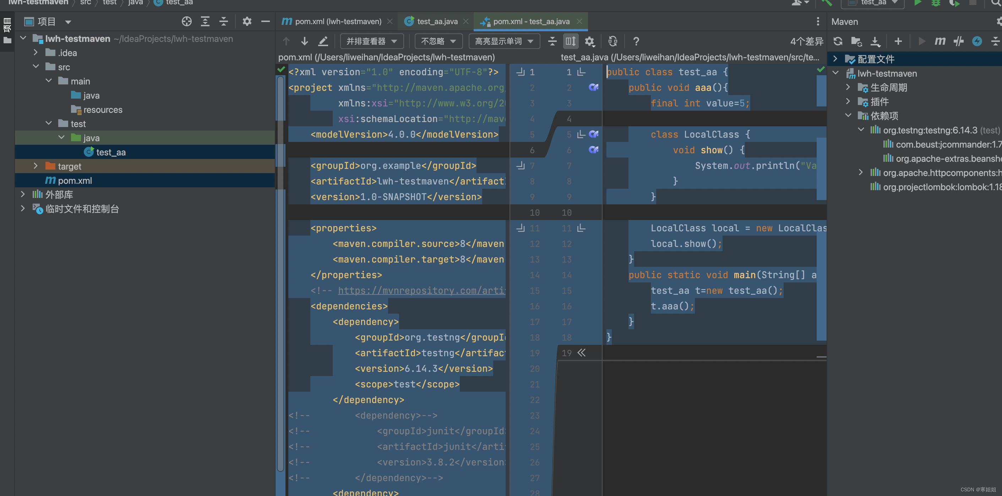This screenshot has width=1002, height=496.
Task: Close the pom.xml (lwh-testmaven) tab
Action: 390,21
